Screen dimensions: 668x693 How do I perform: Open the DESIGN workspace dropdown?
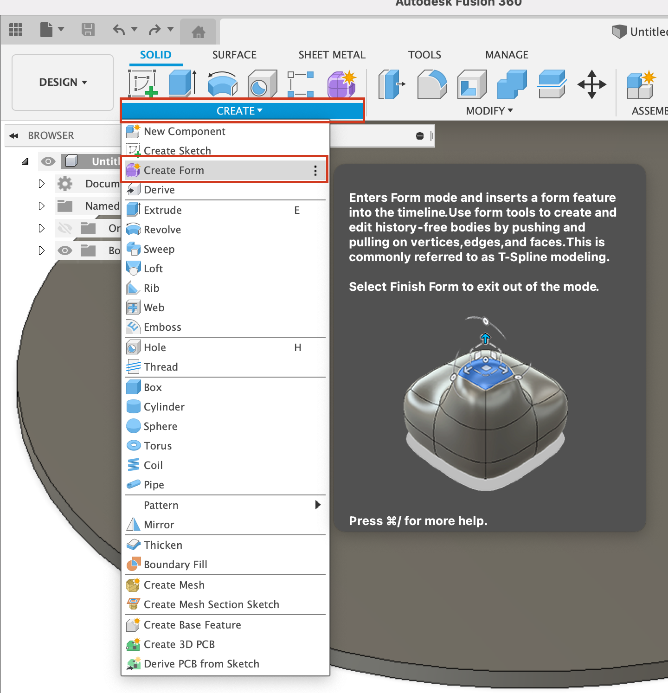tap(63, 82)
